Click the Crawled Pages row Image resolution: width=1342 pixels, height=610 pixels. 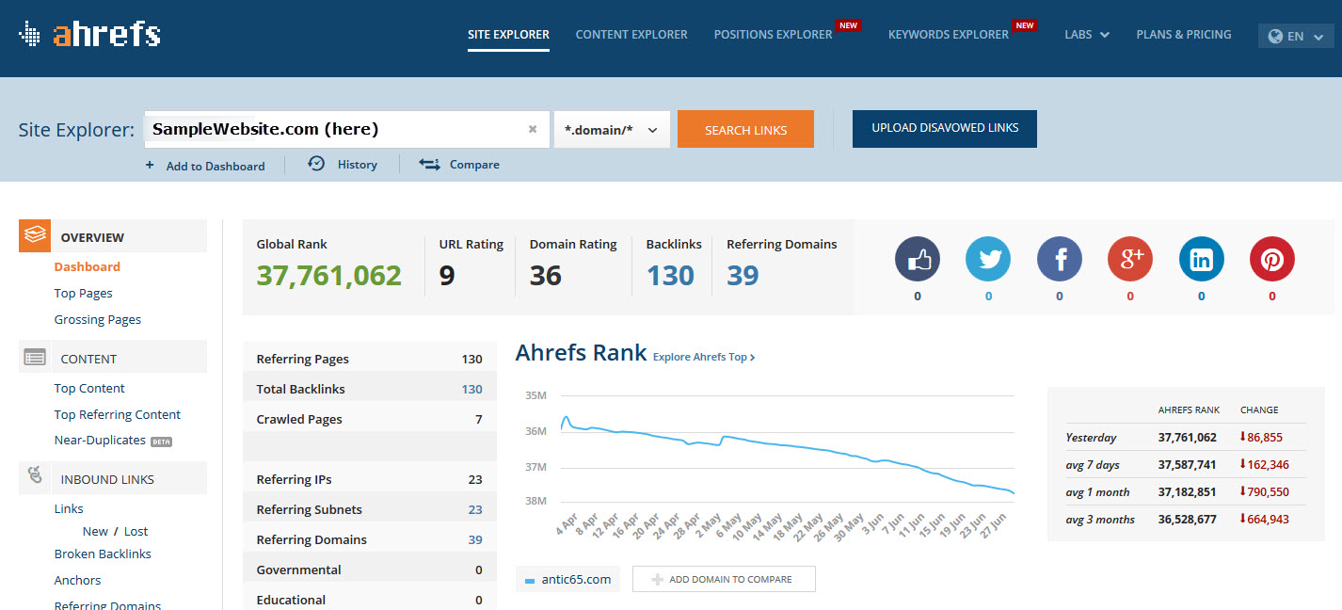pos(370,419)
